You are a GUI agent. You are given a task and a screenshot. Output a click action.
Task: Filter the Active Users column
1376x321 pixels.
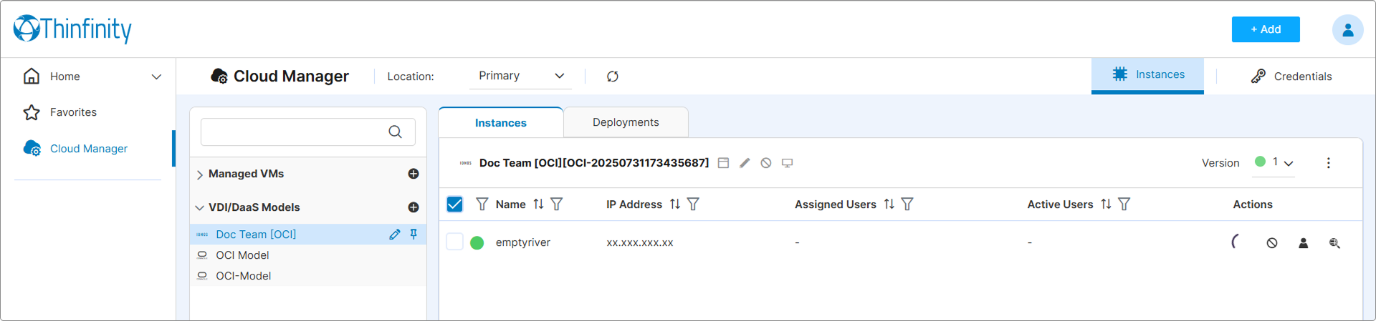[1124, 204]
